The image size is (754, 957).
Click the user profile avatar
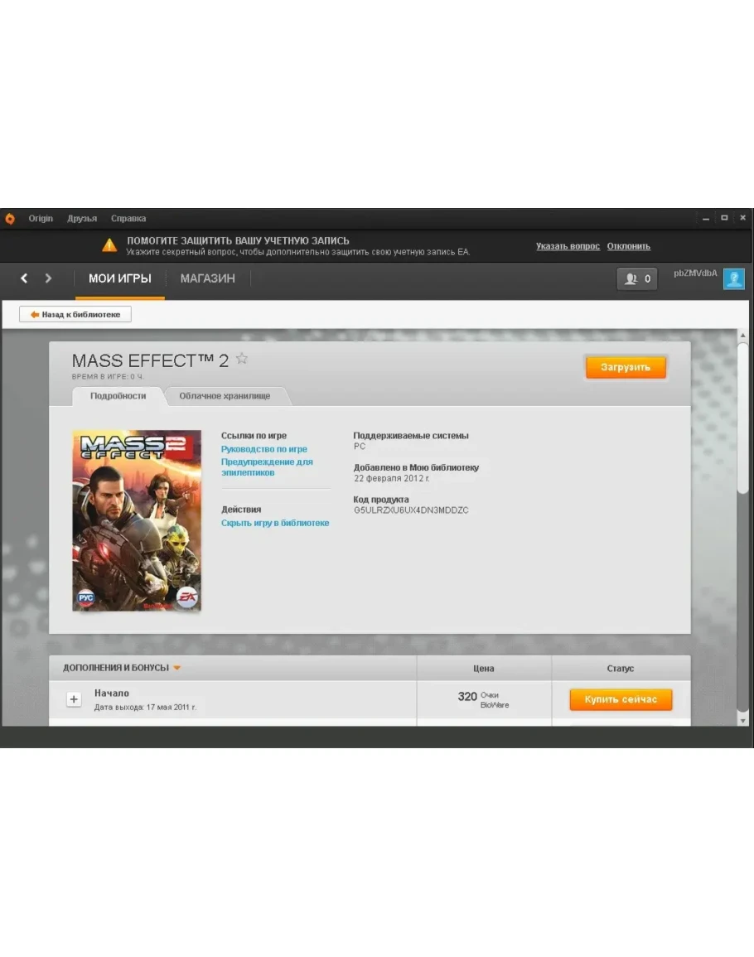point(733,279)
